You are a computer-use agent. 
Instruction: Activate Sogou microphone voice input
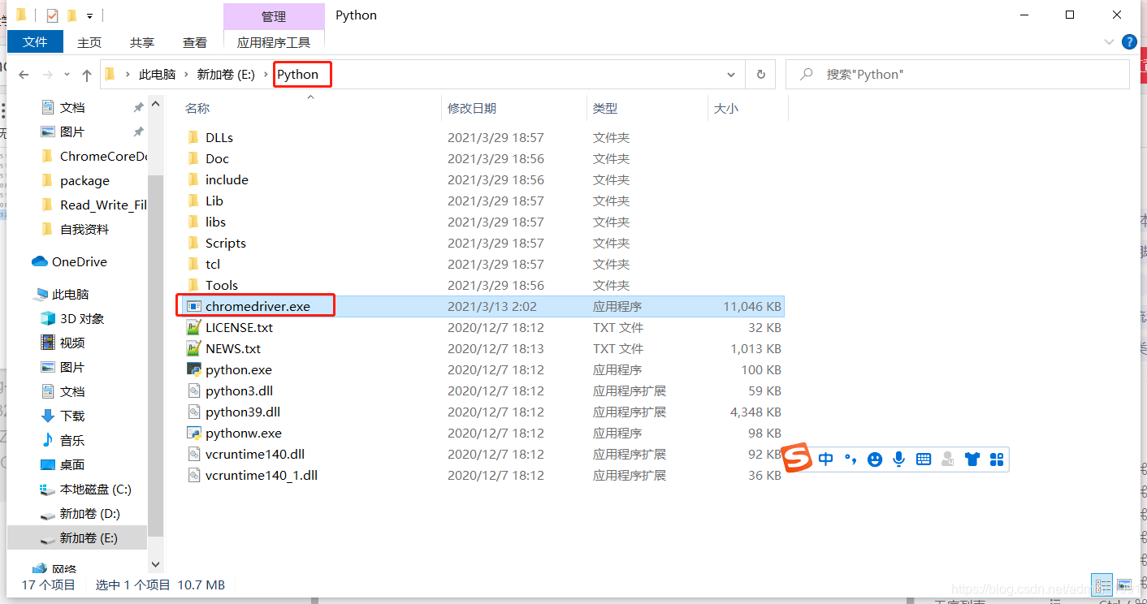pyautogui.click(x=899, y=459)
